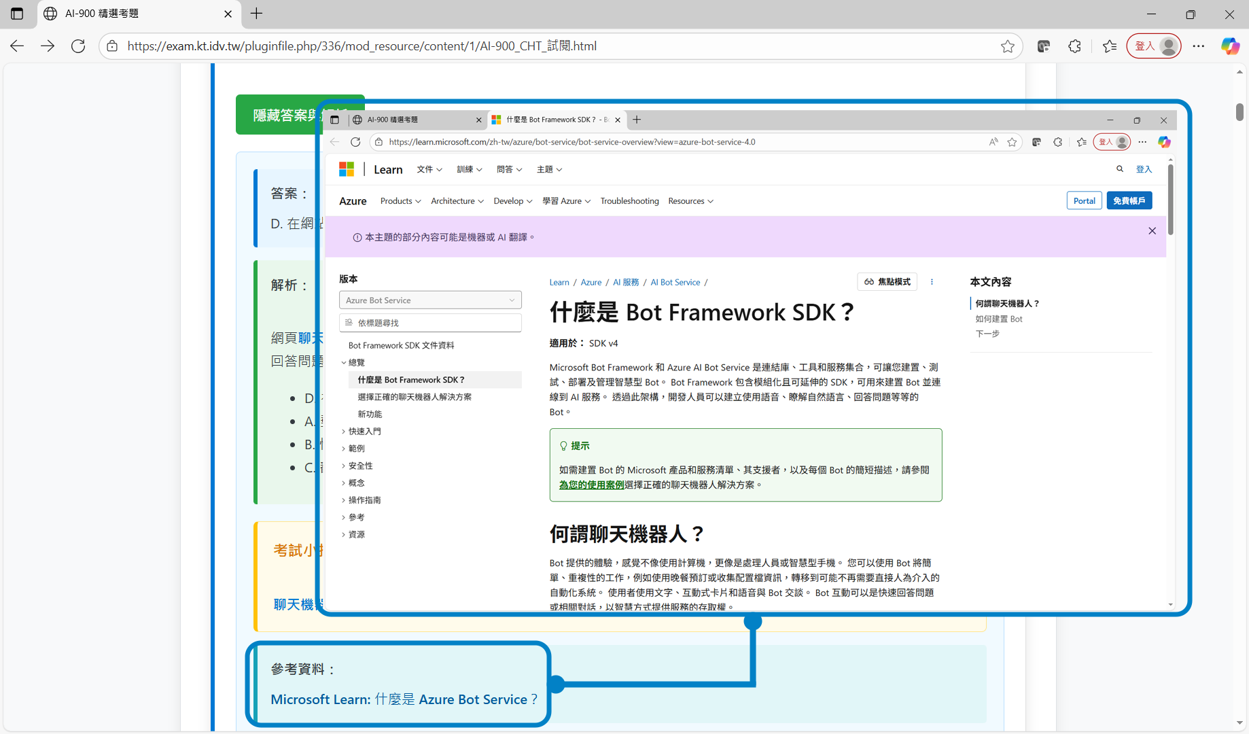The width and height of the screenshot is (1249, 734).
Task: Toggle 焦點模式 focus mode
Action: pos(887,282)
